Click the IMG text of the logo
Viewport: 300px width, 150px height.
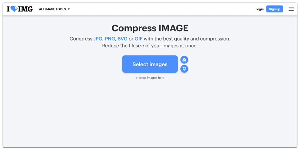tap(25, 9)
